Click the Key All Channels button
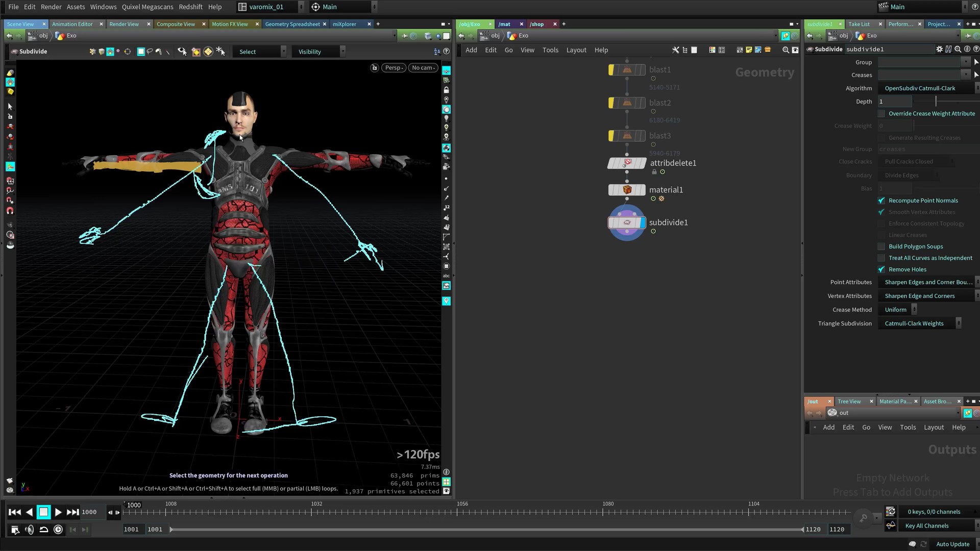The height and width of the screenshot is (551, 980). tap(926, 525)
